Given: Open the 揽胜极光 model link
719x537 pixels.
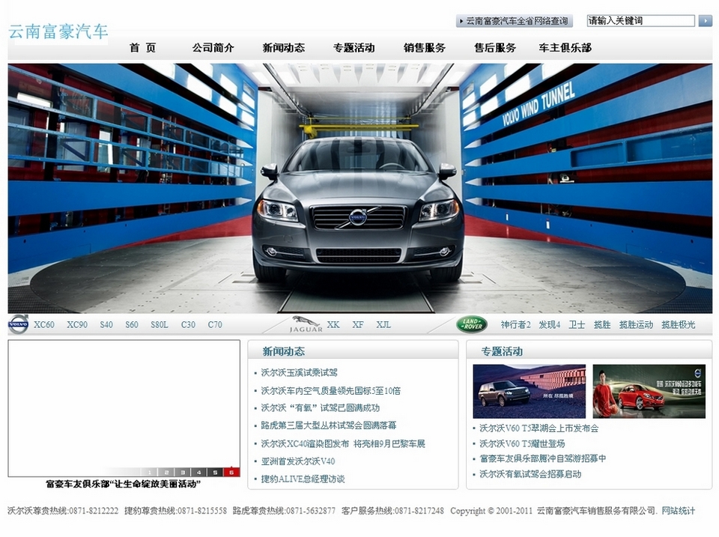Looking at the screenshot, I should (679, 325).
